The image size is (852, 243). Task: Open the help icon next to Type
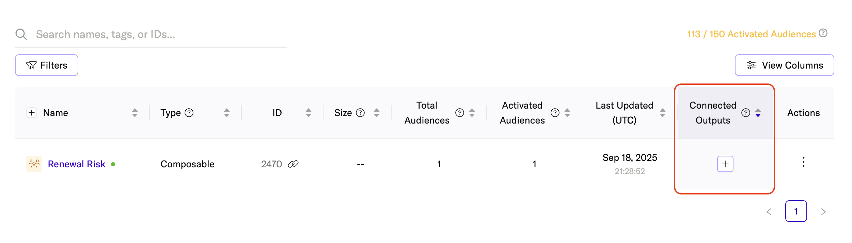click(x=189, y=113)
